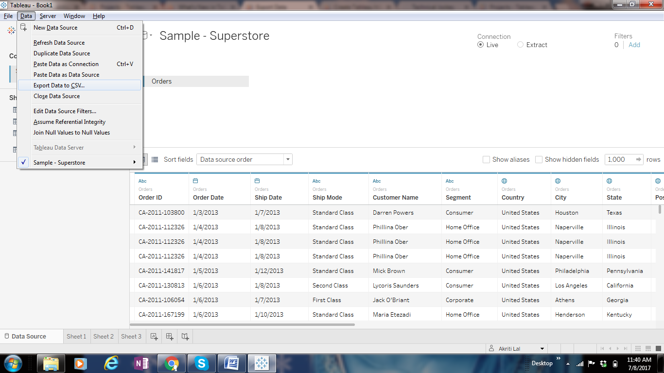The width and height of the screenshot is (664, 373).
Task: Click the calendar type icon above Ship Date
Action: tap(257, 181)
